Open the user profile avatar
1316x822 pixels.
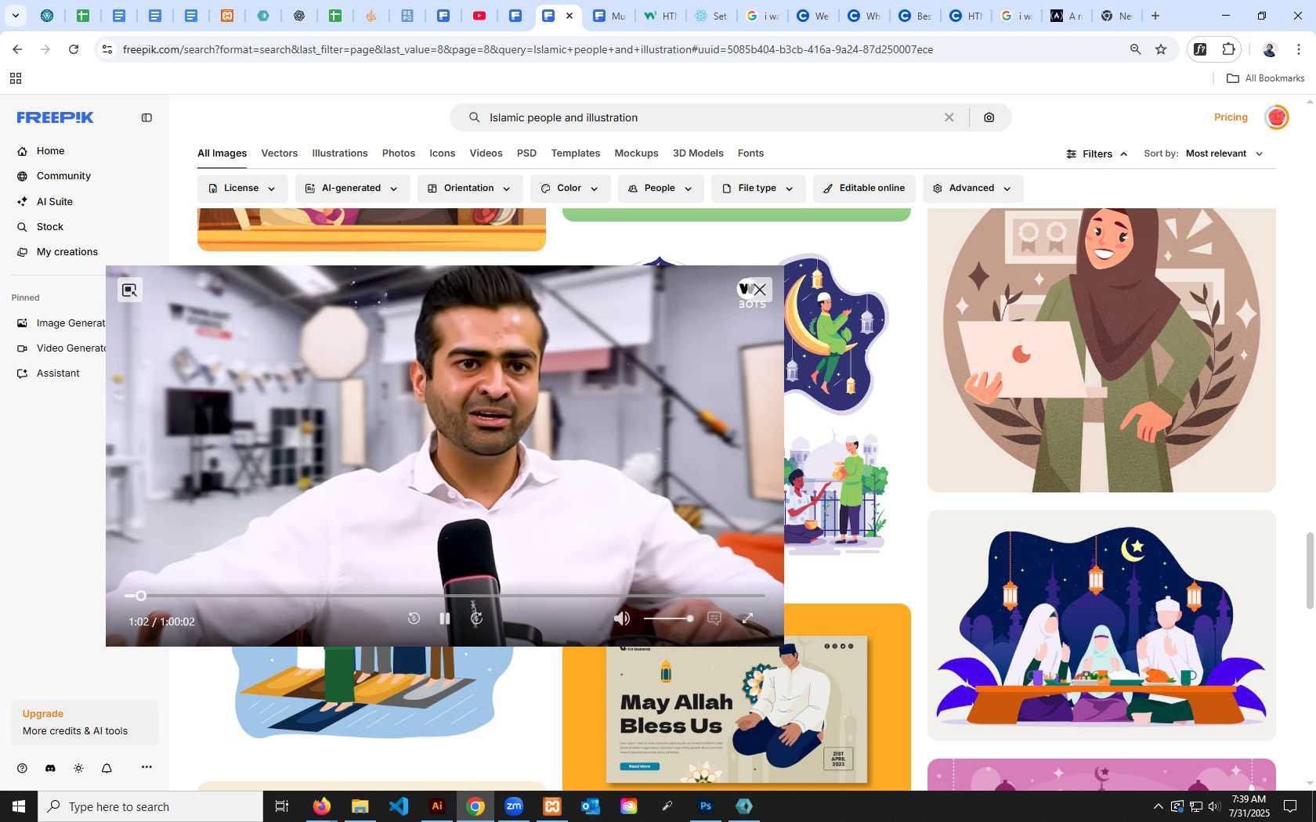[1277, 117]
